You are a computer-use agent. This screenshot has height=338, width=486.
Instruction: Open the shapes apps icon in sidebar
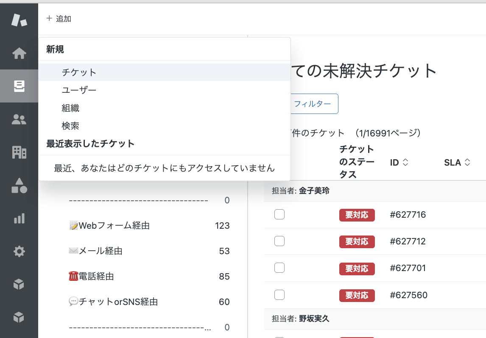click(19, 186)
